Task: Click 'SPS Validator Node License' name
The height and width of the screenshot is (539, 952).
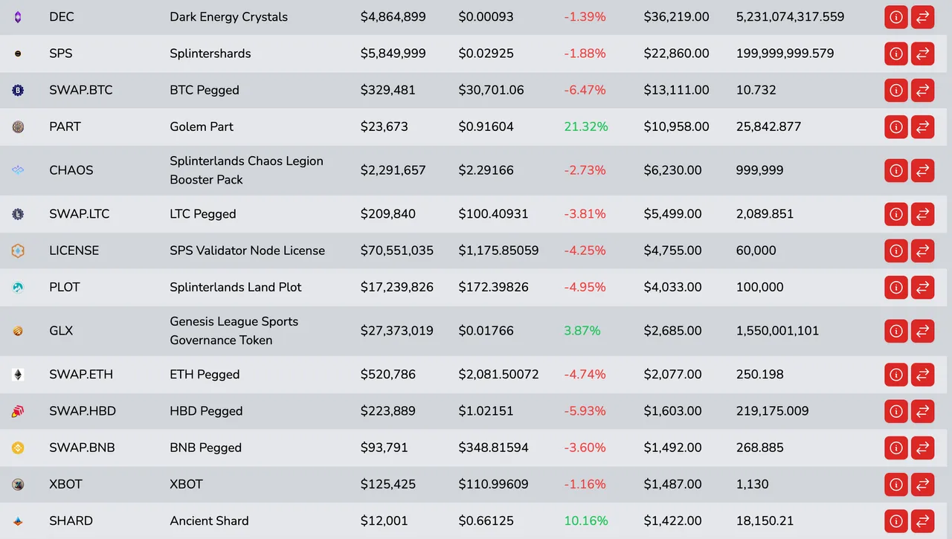Action: tap(248, 251)
